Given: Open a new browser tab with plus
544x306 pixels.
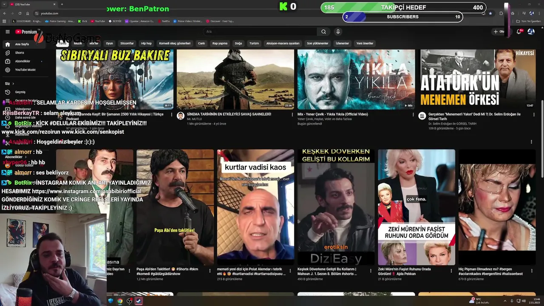Looking at the screenshot, I should point(62,4).
